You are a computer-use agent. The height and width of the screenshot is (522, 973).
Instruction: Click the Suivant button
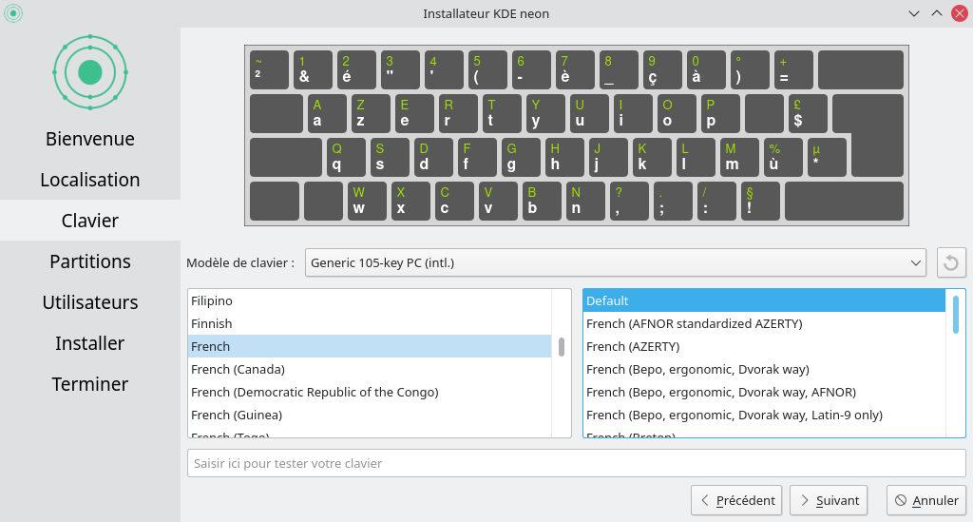[829, 500]
